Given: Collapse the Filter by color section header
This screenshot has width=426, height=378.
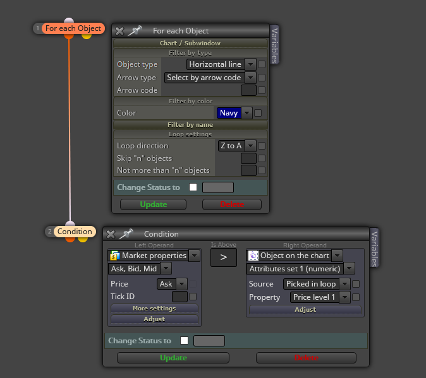Looking at the screenshot, I should 190,102.
